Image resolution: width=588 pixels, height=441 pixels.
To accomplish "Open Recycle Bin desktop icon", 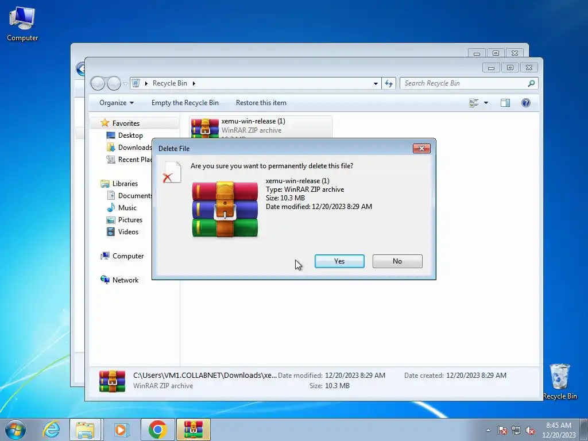I will point(560,381).
